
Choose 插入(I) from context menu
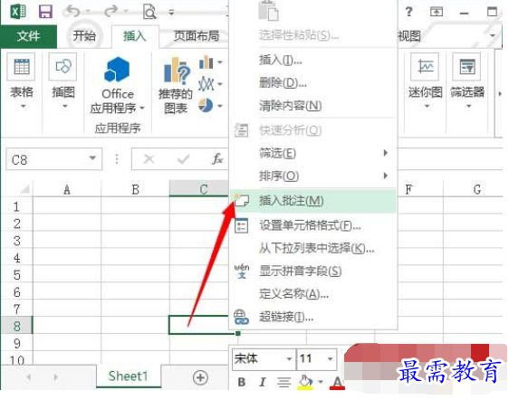point(313,60)
